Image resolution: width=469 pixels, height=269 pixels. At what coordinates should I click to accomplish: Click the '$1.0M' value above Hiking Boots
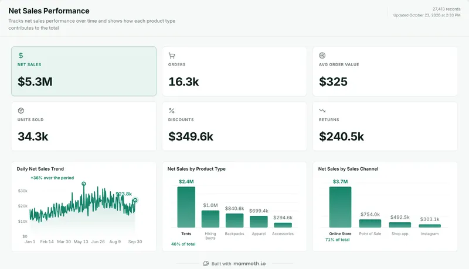210,205
